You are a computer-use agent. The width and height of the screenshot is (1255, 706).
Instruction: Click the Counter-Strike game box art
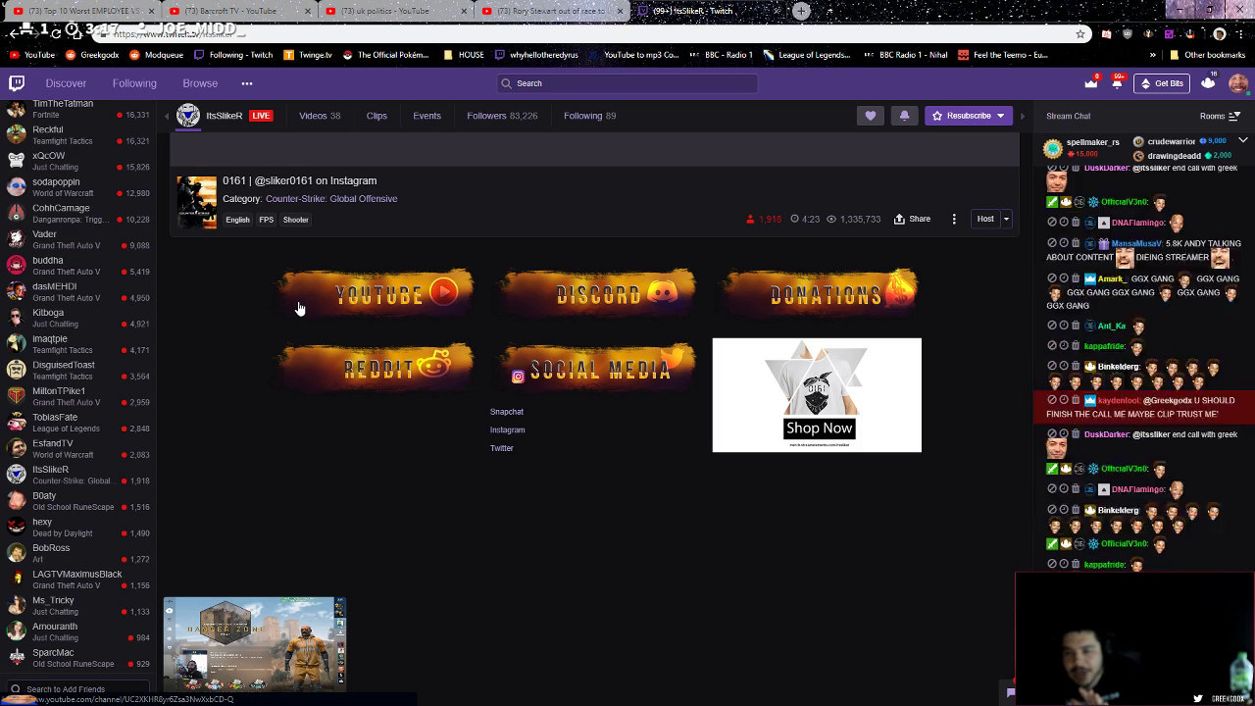(x=196, y=202)
